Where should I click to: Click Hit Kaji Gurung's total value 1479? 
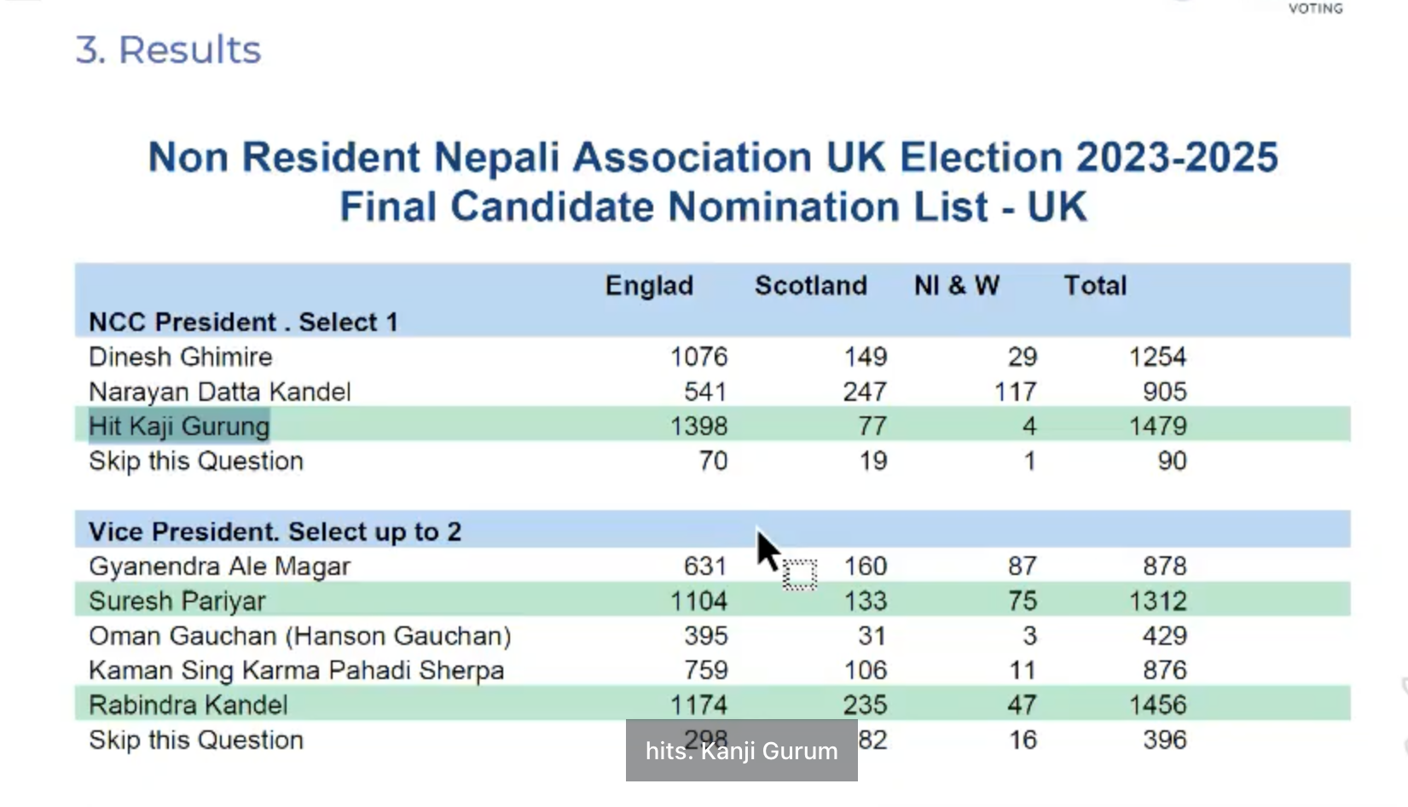tap(1157, 426)
